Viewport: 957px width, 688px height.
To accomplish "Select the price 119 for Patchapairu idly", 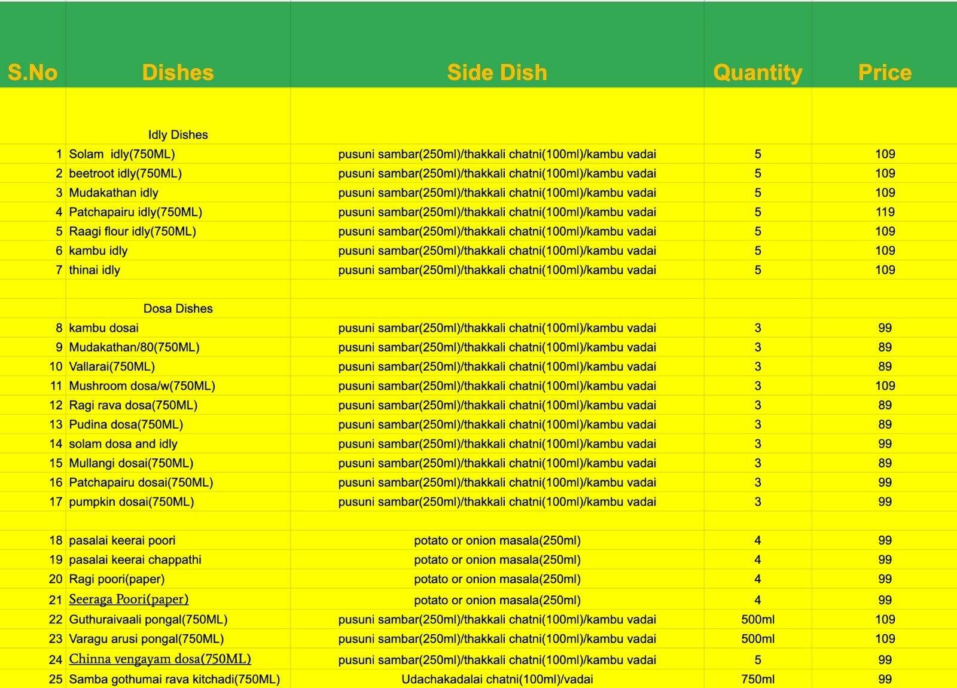I will click(x=885, y=212).
